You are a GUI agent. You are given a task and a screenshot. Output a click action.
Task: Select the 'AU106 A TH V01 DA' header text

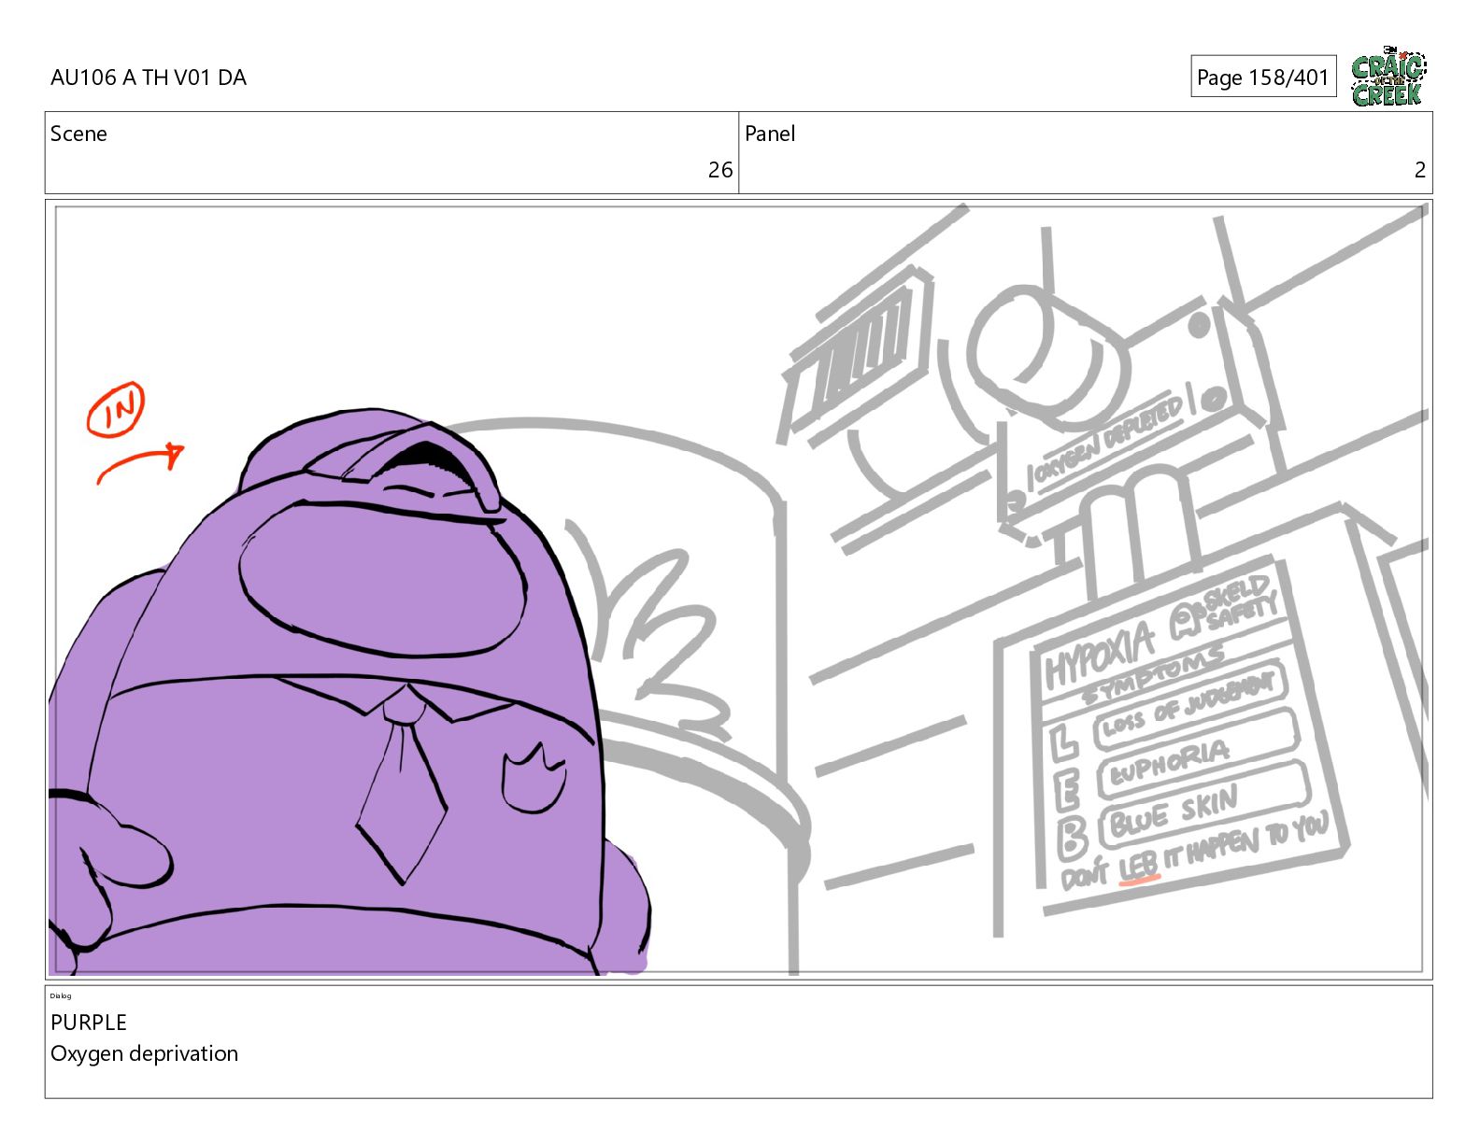(149, 78)
